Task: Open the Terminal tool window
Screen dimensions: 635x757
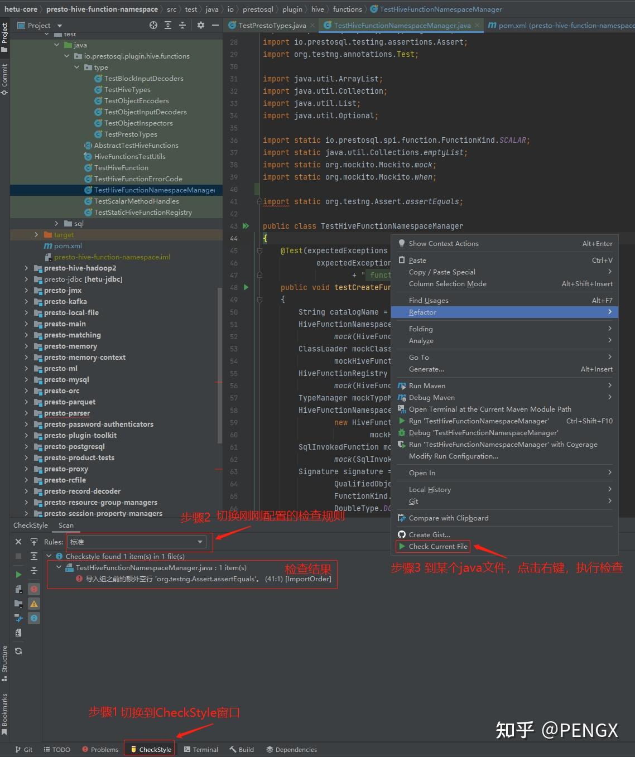Action: point(201,749)
